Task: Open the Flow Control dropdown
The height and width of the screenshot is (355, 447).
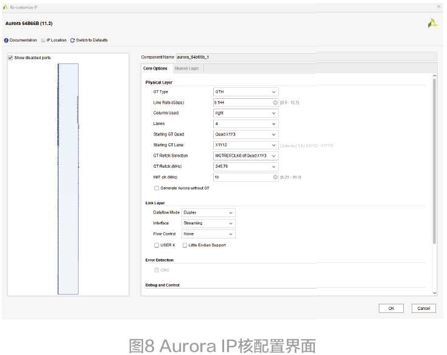Action: click(208, 234)
